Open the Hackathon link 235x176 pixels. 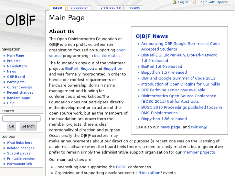(x=150, y=173)
